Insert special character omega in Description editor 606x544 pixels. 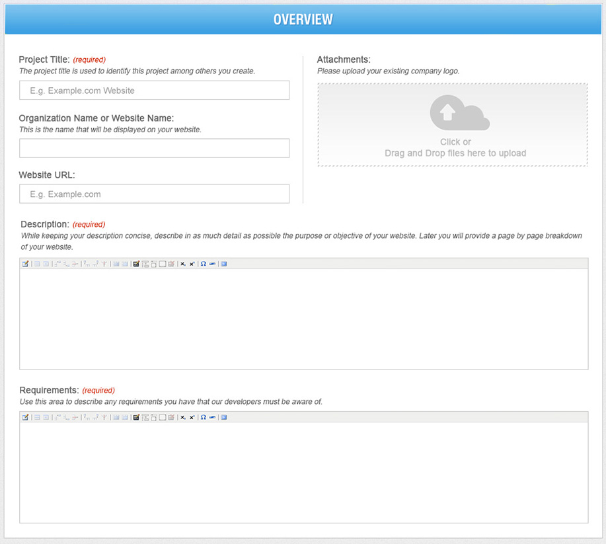pyautogui.click(x=204, y=264)
